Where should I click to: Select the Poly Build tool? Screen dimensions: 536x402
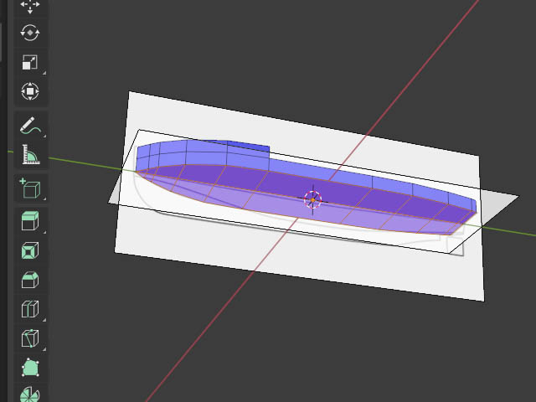[30, 368]
